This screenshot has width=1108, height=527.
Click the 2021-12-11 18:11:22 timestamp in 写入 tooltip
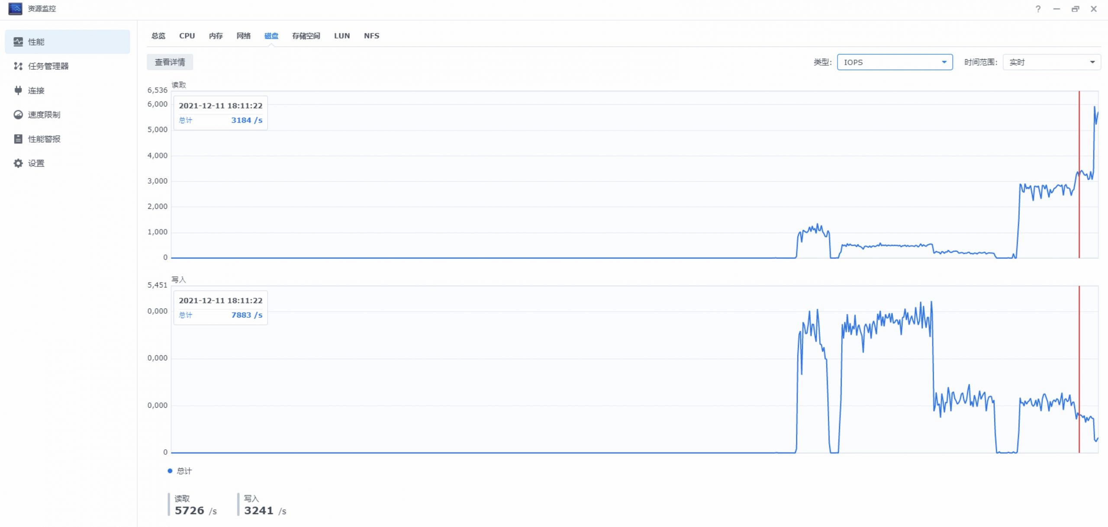(221, 300)
